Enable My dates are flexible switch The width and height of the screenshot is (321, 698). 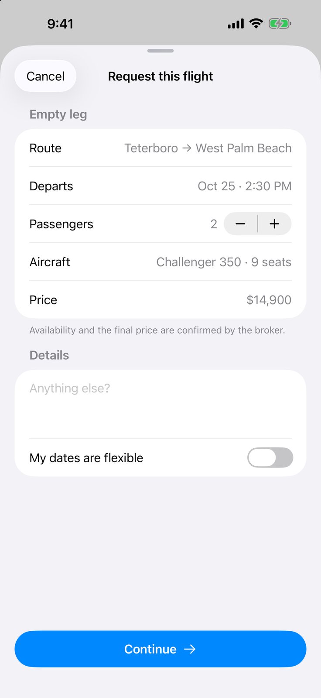[x=270, y=457]
